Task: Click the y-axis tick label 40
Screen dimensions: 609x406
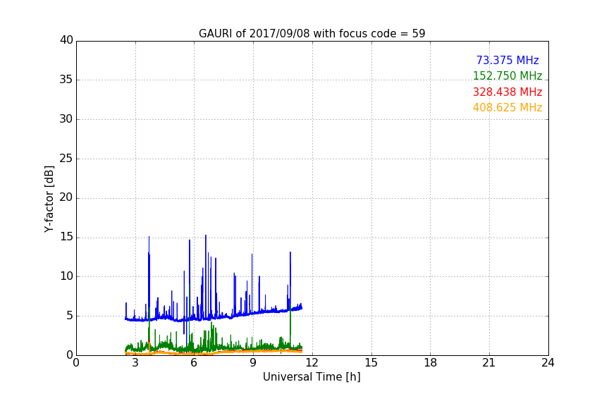Action: [x=66, y=40]
